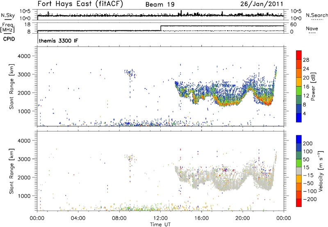Select the dark green 8–12 dB Power segment
Viewport: 328px width, 227px height.
click(299, 100)
